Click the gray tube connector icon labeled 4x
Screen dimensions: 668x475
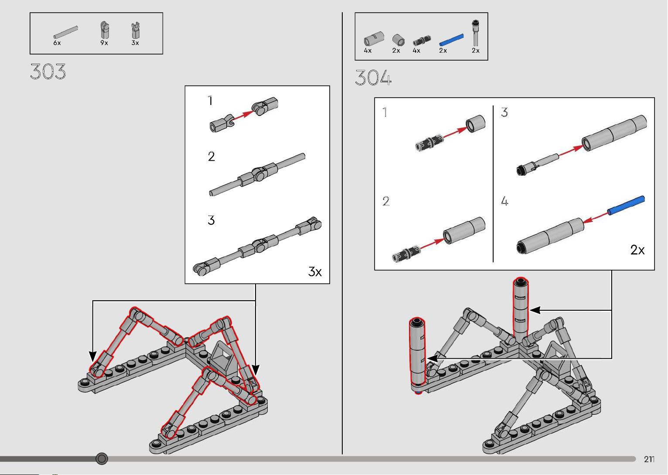(374, 39)
